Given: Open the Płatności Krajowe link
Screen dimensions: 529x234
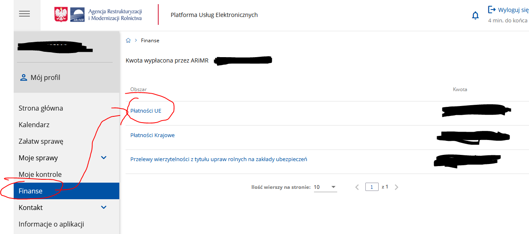Looking at the screenshot, I should tap(152, 135).
